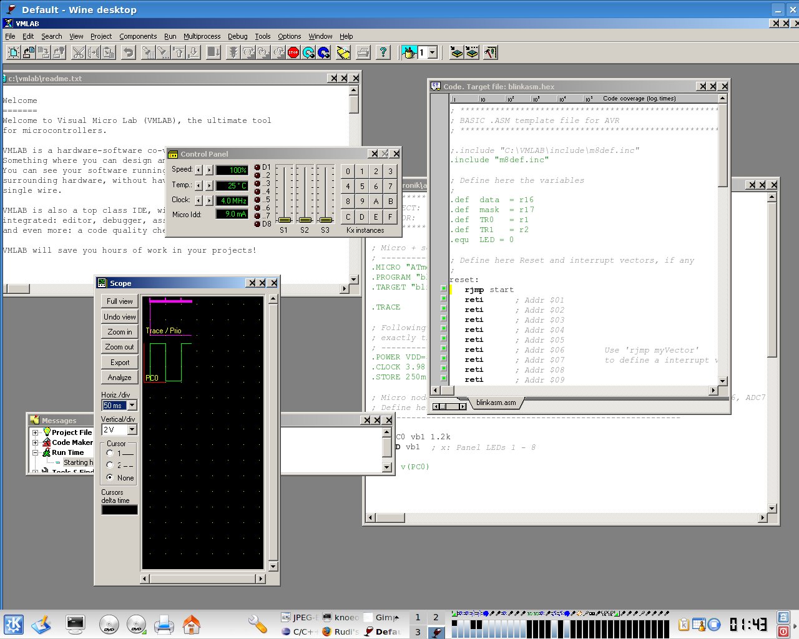Image resolution: width=799 pixels, height=639 pixels.
Task: Open the Debug menu
Action: tap(237, 36)
